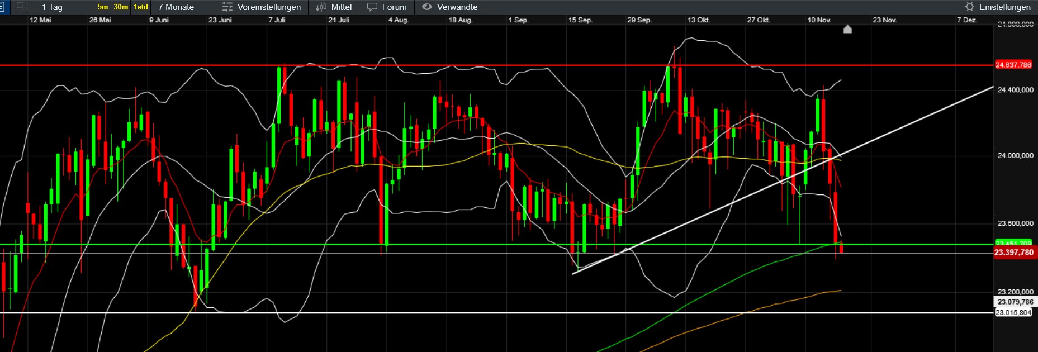The height and width of the screenshot is (352, 1038).
Task: Click the Einstellungen gear icon
Action: [969, 7]
